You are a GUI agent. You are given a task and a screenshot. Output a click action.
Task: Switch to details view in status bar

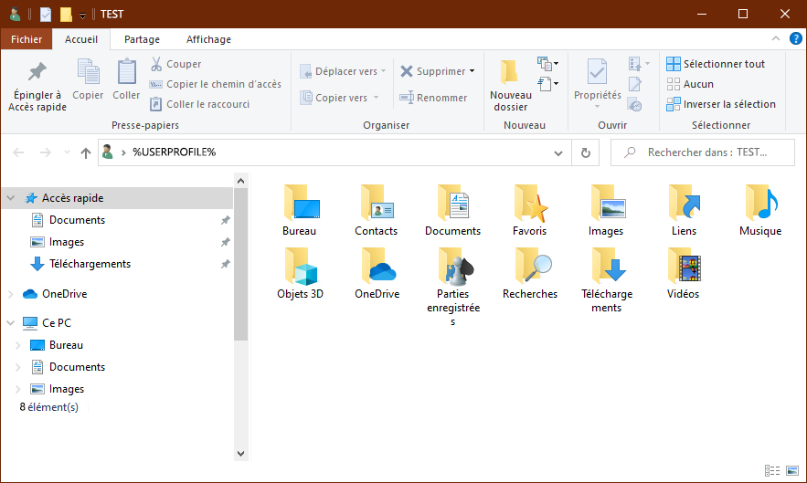(773, 471)
